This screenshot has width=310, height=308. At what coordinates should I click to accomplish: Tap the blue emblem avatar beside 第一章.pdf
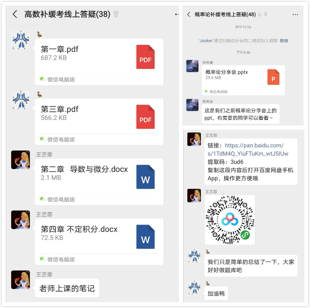[20, 40]
